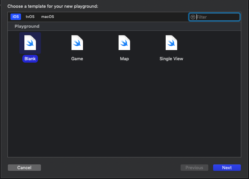Click empty platform bar space right of macOS
Viewport: 249px width, 179px height.
pyautogui.click(x=119, y=17)
